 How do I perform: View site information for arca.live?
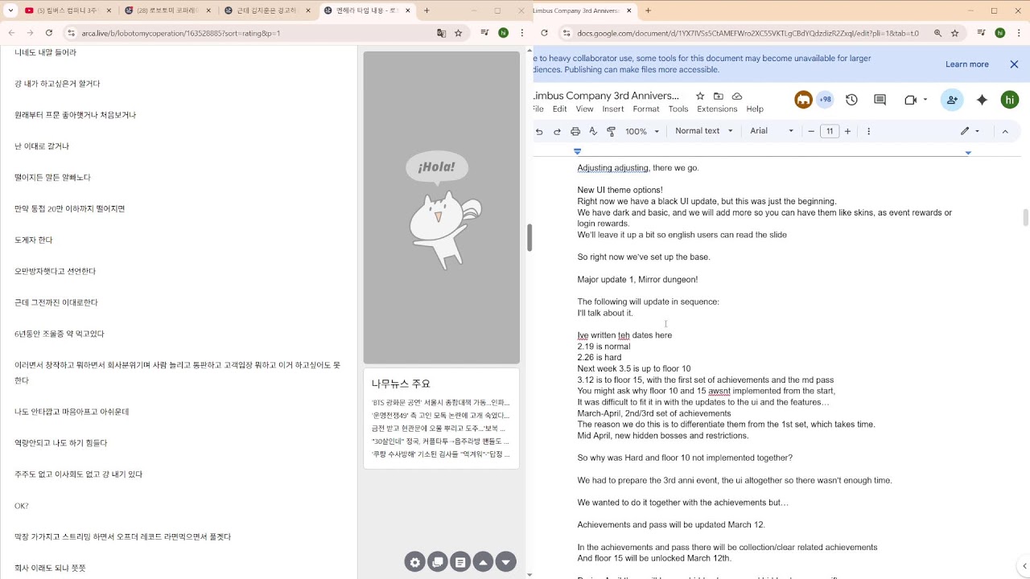coord(72,33)
